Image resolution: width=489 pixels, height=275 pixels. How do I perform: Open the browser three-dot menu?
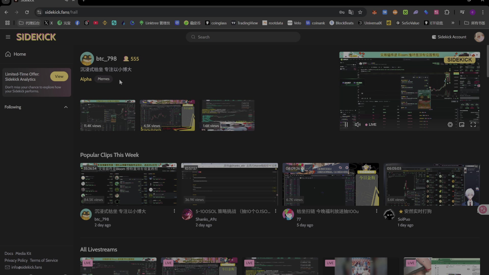pyautogui.click(x=483, y=12)
